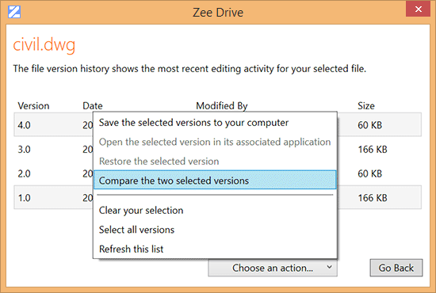Close the Zee Drive window
436x293 pixels.
pos(419,9)
